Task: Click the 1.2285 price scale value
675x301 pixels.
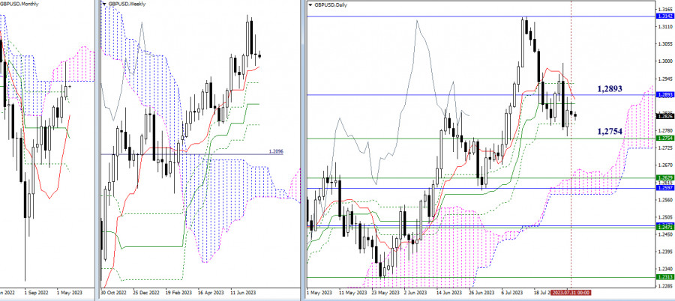Action: 664,286
